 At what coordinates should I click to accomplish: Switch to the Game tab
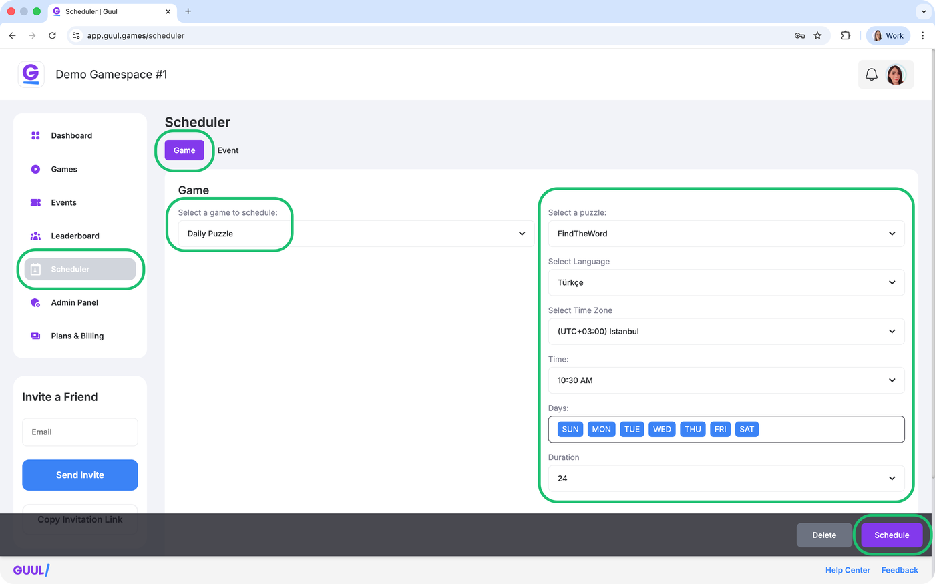coord(184,150)
